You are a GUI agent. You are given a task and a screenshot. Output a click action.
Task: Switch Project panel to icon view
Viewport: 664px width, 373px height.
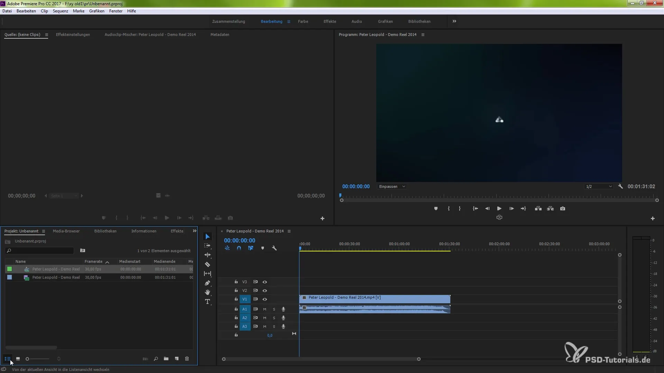tap(18, 359)
